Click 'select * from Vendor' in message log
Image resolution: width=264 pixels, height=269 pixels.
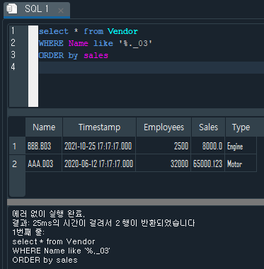click(54, 241)
